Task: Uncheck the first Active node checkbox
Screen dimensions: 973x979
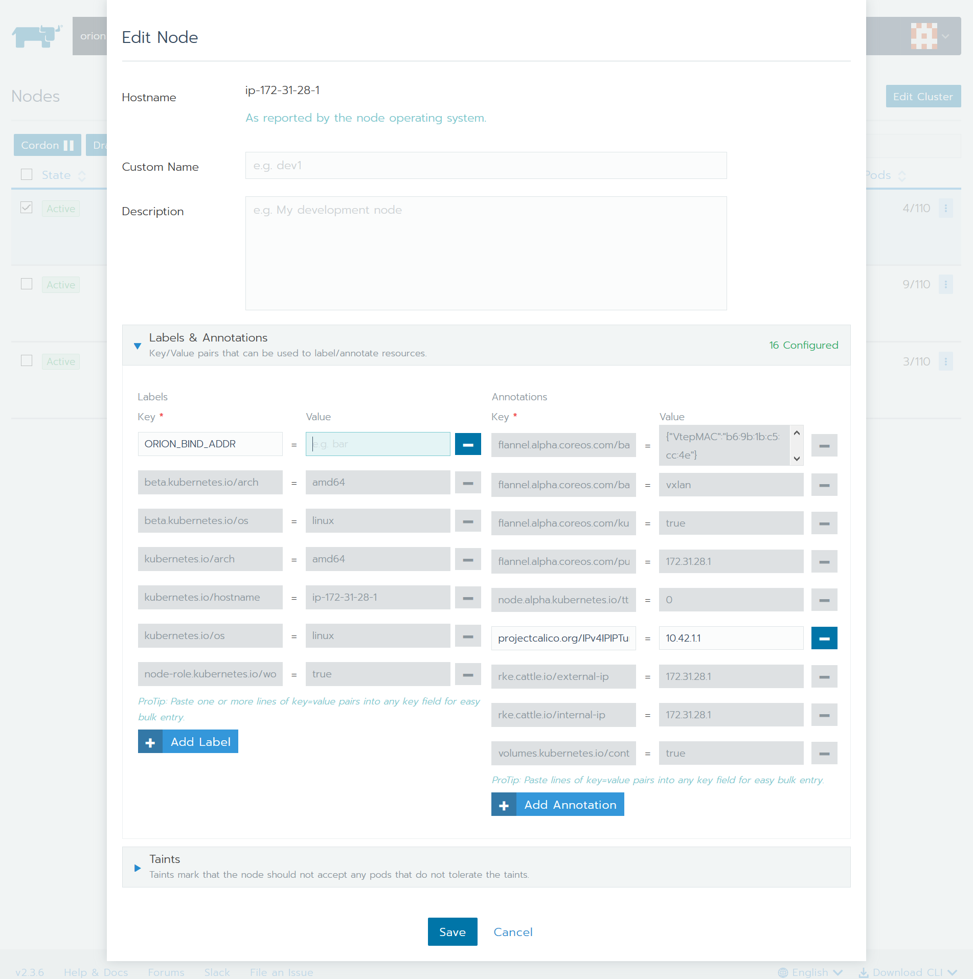Action: click(x=27, y=208)
